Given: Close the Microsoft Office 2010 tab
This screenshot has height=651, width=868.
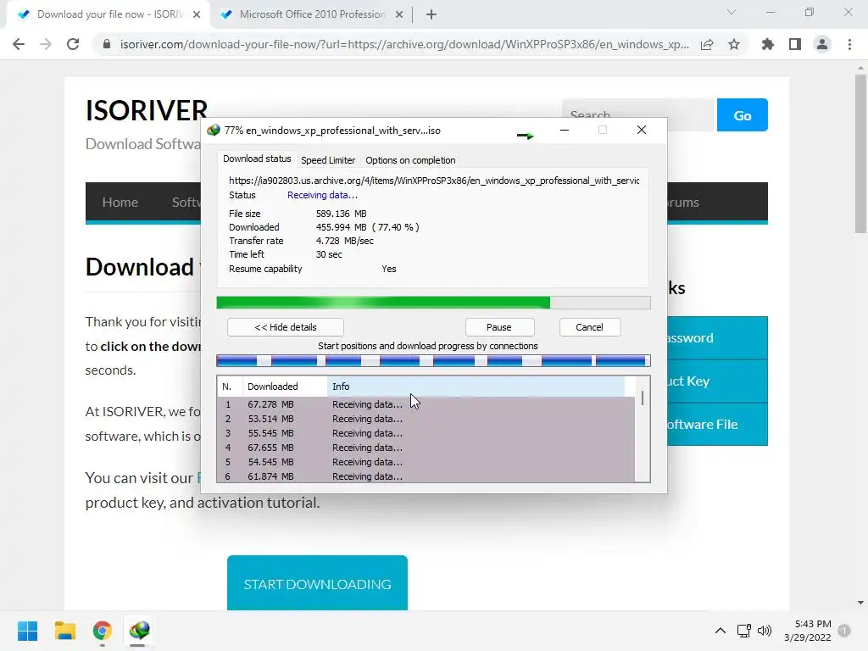Looking at the screenshot, I should [x=399, y=14].
